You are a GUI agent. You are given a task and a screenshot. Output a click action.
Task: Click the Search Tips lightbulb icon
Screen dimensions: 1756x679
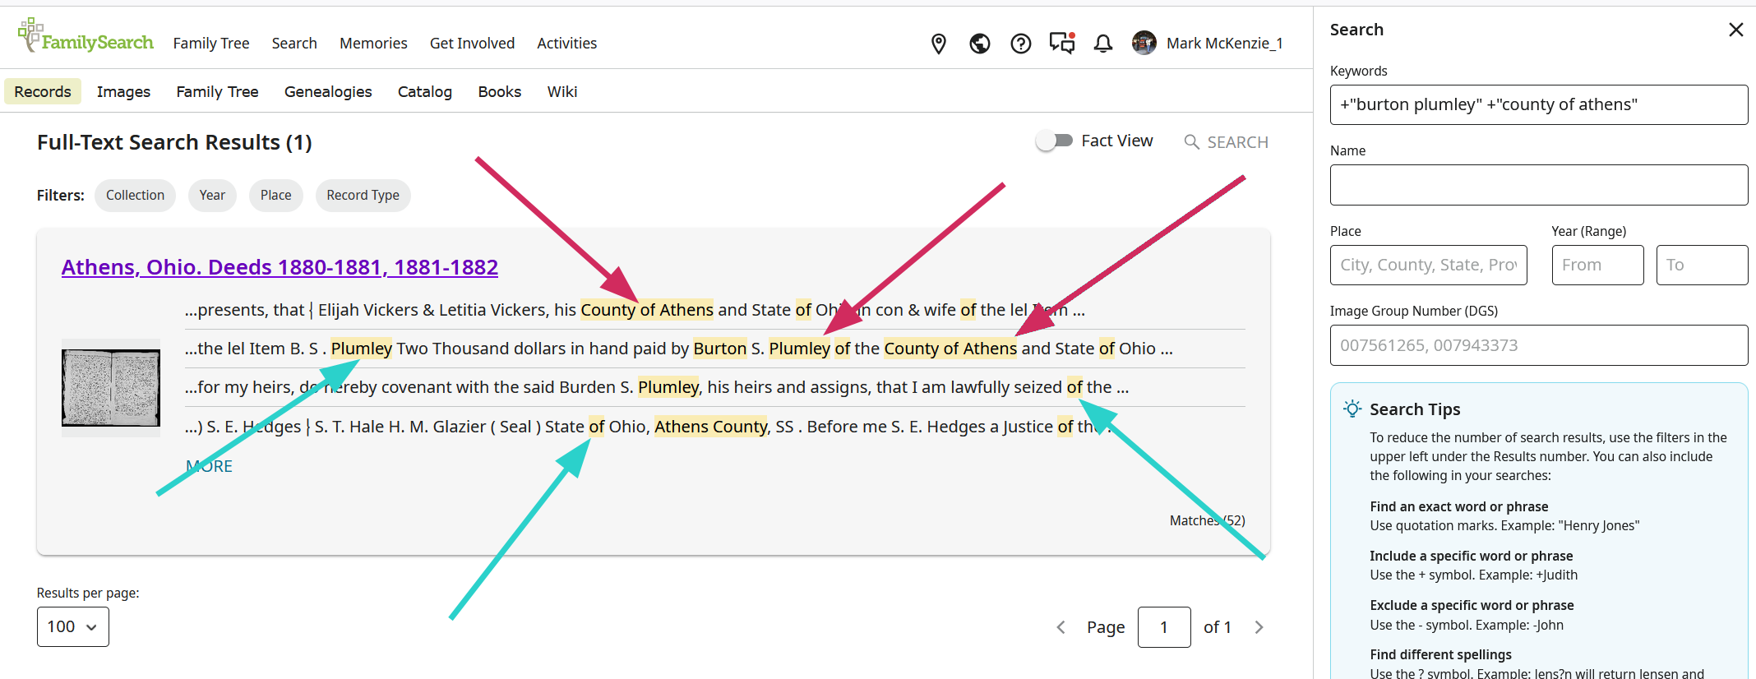(1352, 409)
